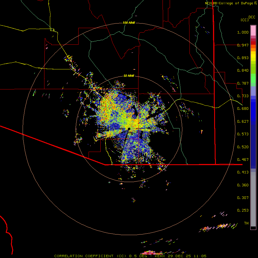Image resolution: width=258 pixels, height=258 pixels.
Task: Click the '[CC]' units label
Action: pos(245,20)
